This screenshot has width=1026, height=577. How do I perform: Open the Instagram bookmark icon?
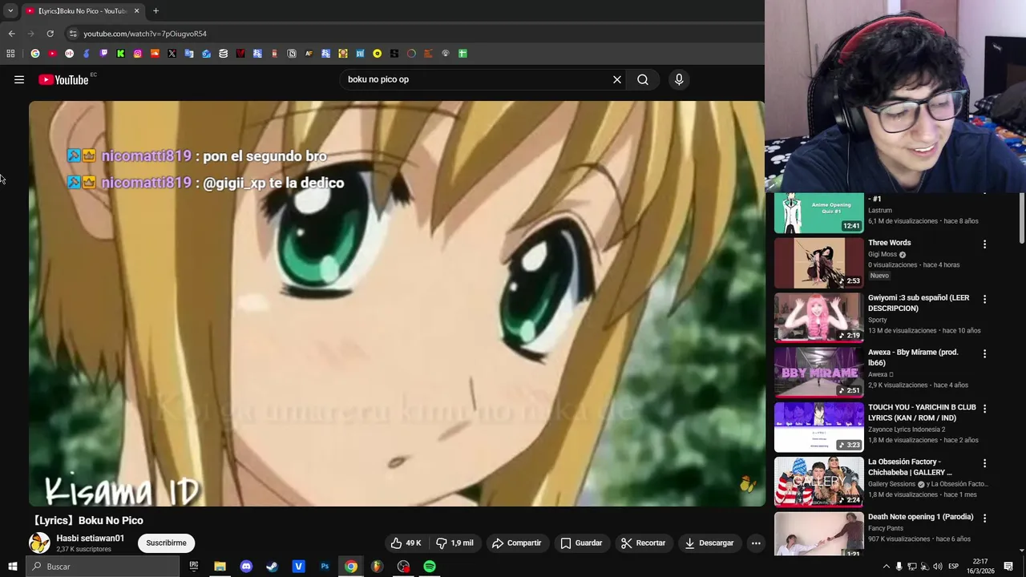click(x=138, y=54)
